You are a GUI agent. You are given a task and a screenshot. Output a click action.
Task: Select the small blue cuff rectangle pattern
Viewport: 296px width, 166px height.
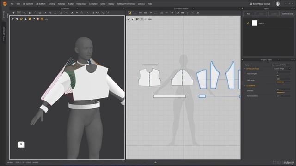coord(202,96)
